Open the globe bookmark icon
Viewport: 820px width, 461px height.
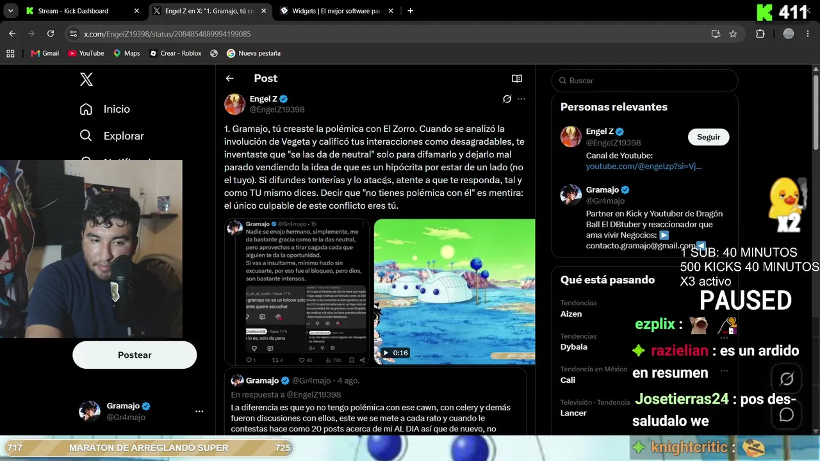click(214, 53)
